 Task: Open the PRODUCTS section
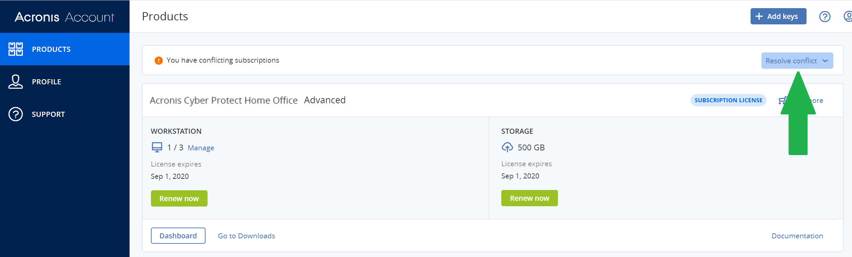click(51, 49)
